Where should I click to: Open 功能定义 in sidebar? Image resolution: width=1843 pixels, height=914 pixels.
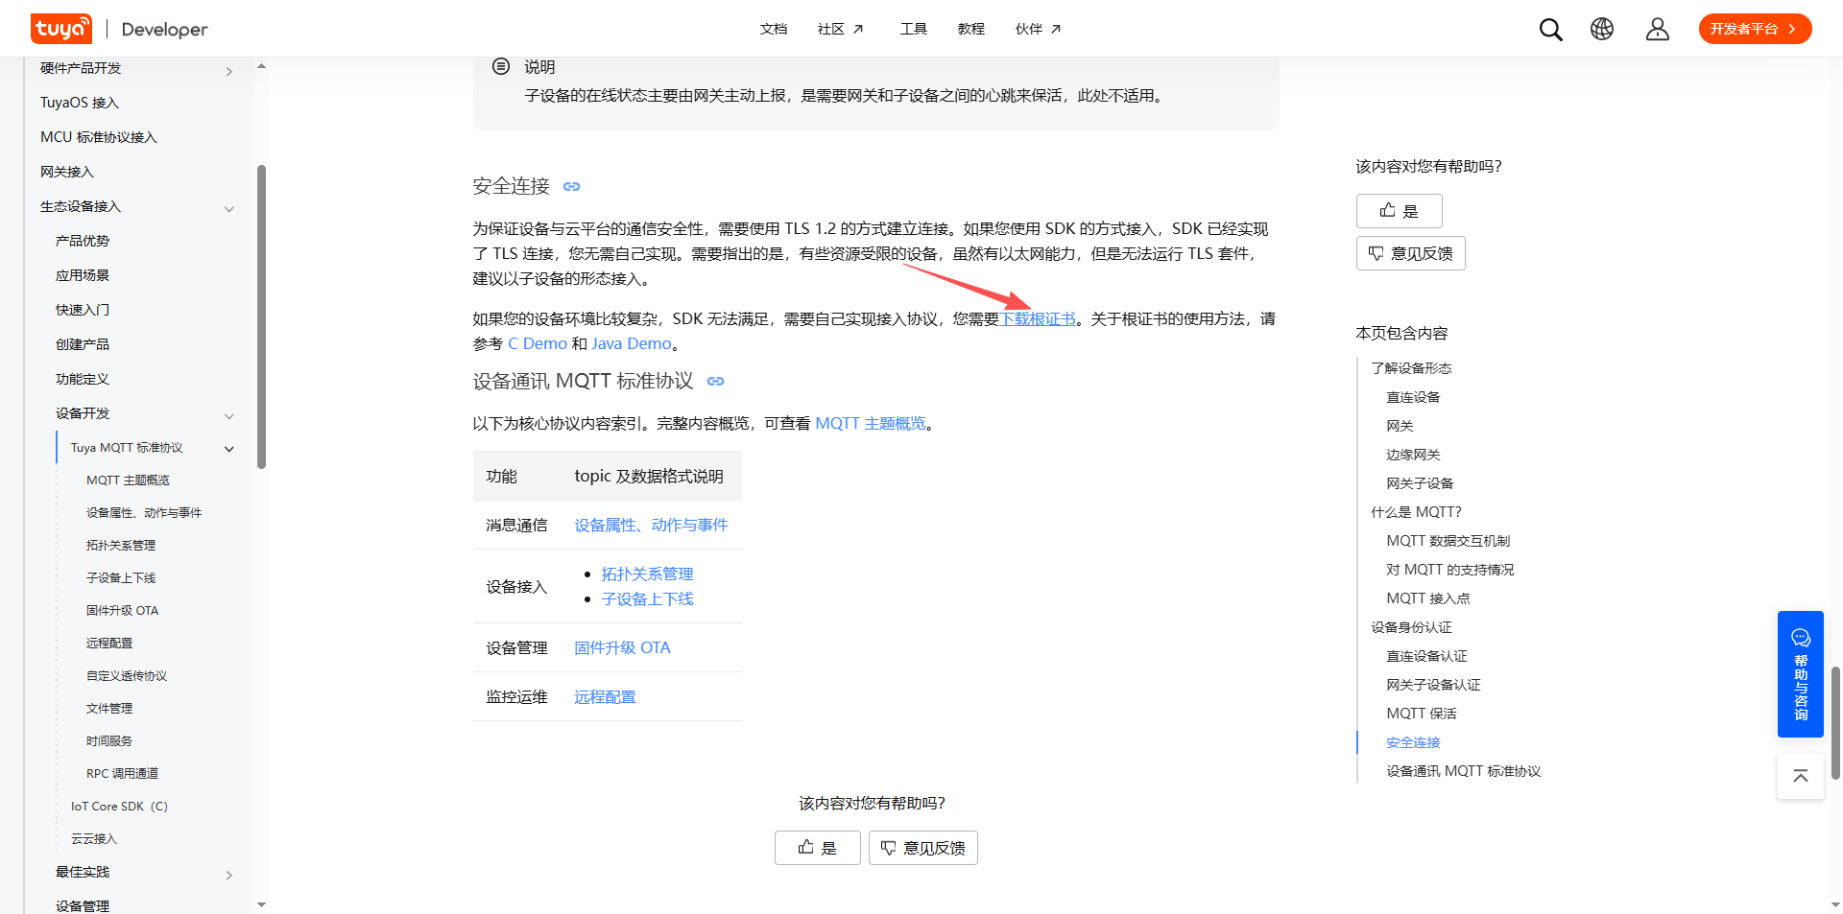pos(83,379)
